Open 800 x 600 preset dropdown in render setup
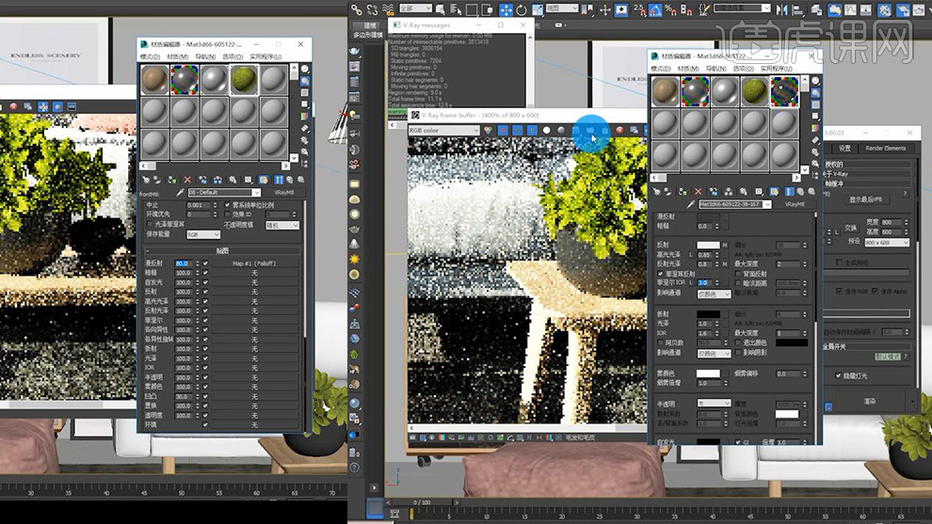Viewport: 932px width, 524px height. click(x=887, y=242)
